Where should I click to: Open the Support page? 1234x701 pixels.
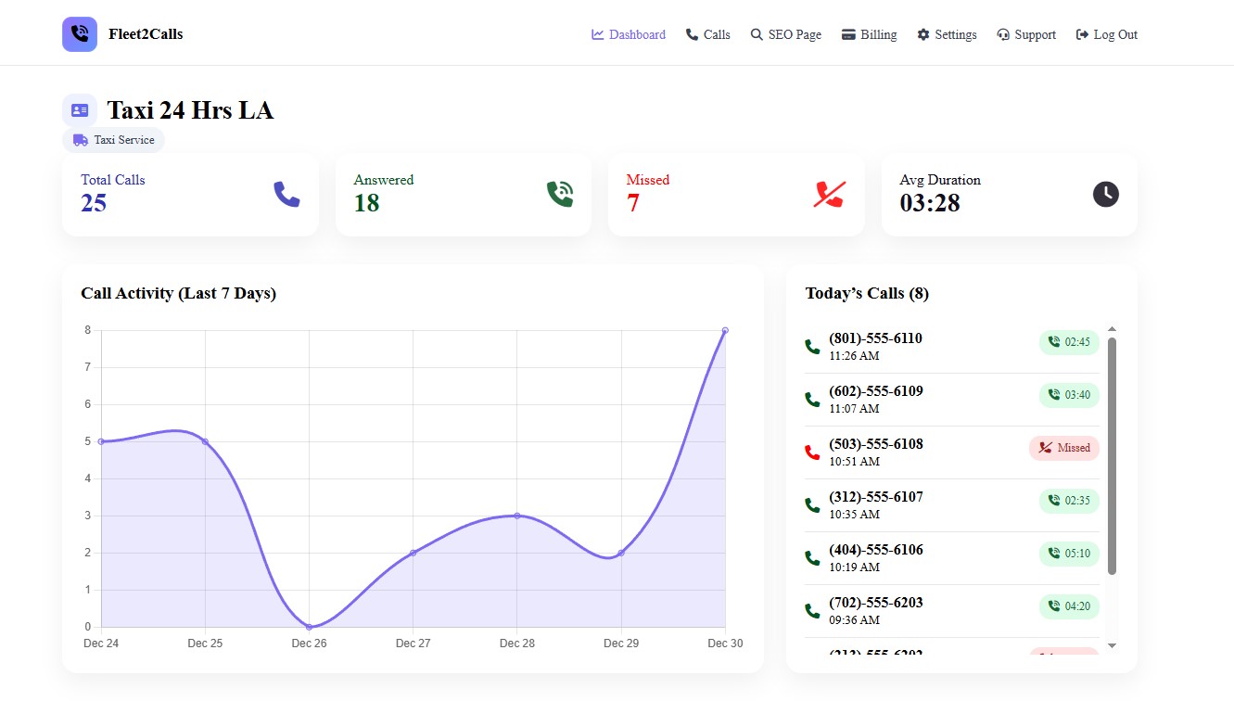(x=1026, y=34)
